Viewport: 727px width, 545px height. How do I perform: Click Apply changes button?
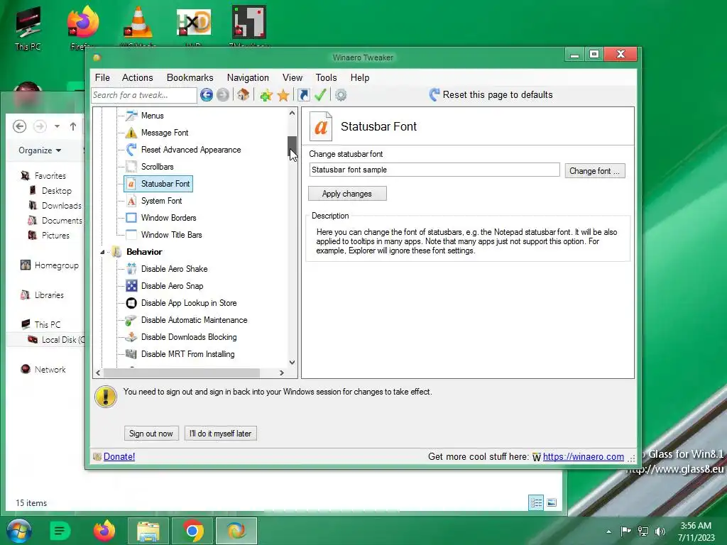347,194
